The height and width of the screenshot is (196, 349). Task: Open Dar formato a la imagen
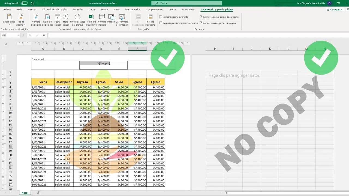122,20
